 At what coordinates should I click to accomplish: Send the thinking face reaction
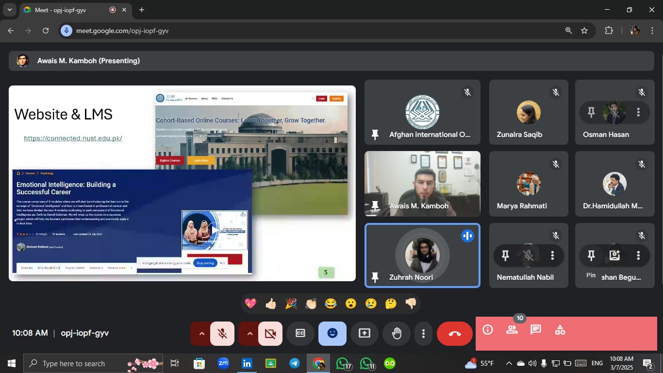tap(391, 304)
